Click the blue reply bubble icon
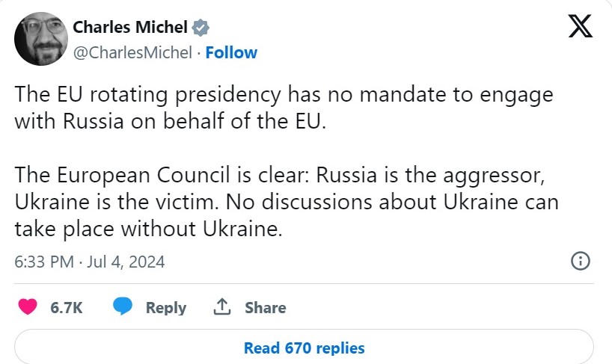 point(123,307)
